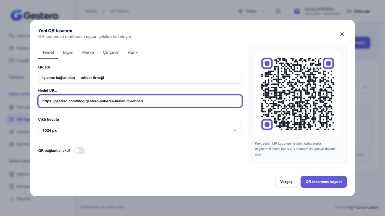The height and width of the screenshot is (216, 385).
Task: Open the Biçim tab
Action: coord(68,52)
